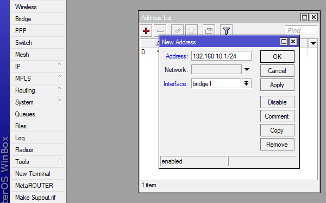This screenshot has height=203, width=326.
Task: Open the PPP menu
Action: pos(38,31)
